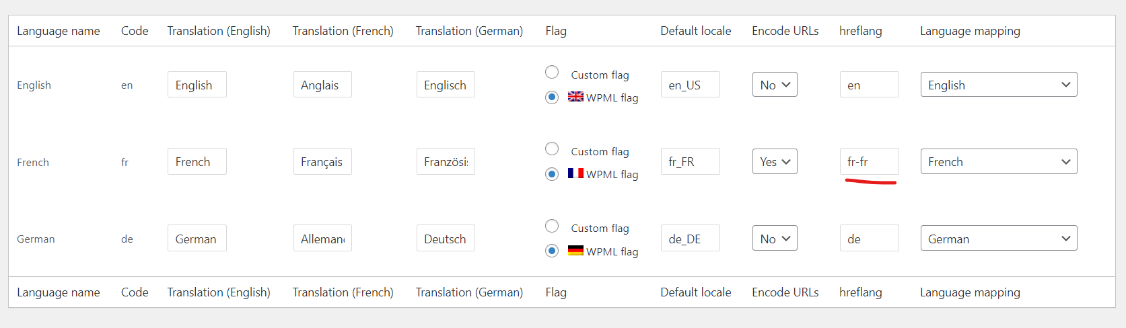Click the Anglais French translation field
Screen dimensions: 1126x328
coord(322,85)
